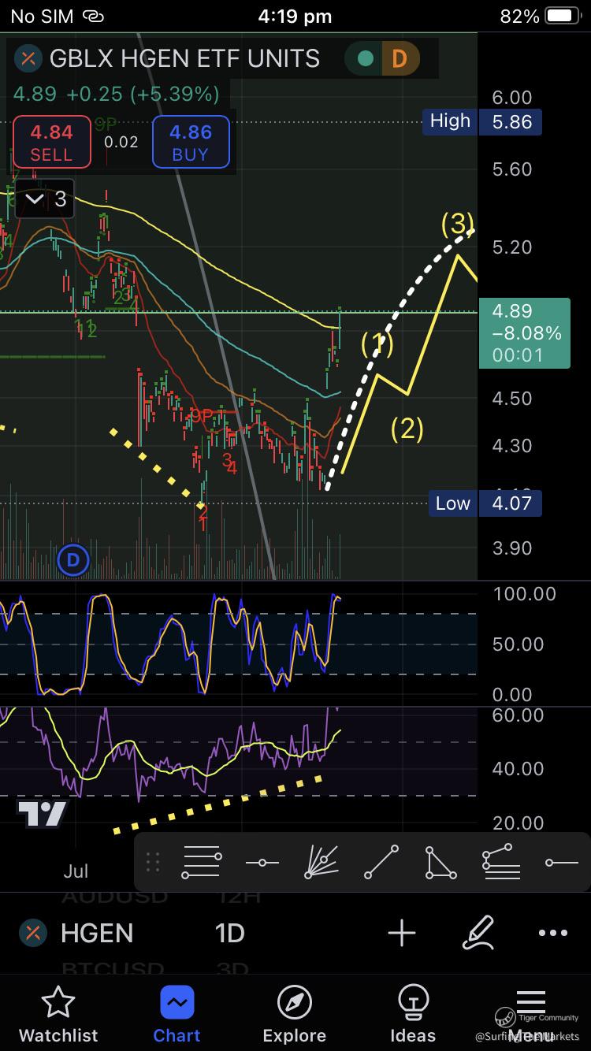591x1051 pixels.
Task: Open HGEN symbol search
Action: 97,933
